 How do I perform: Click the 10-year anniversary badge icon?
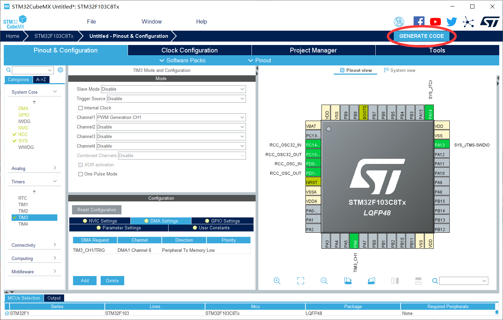click(x=399, y=22)
